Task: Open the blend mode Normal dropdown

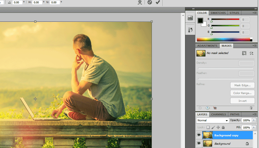Action: (213, 120)
